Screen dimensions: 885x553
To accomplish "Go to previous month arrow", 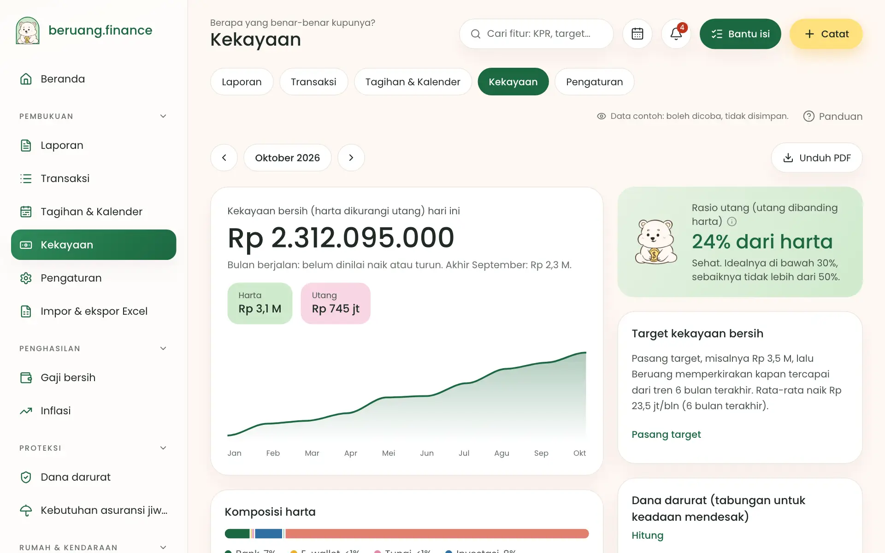I will click(224, 158).
